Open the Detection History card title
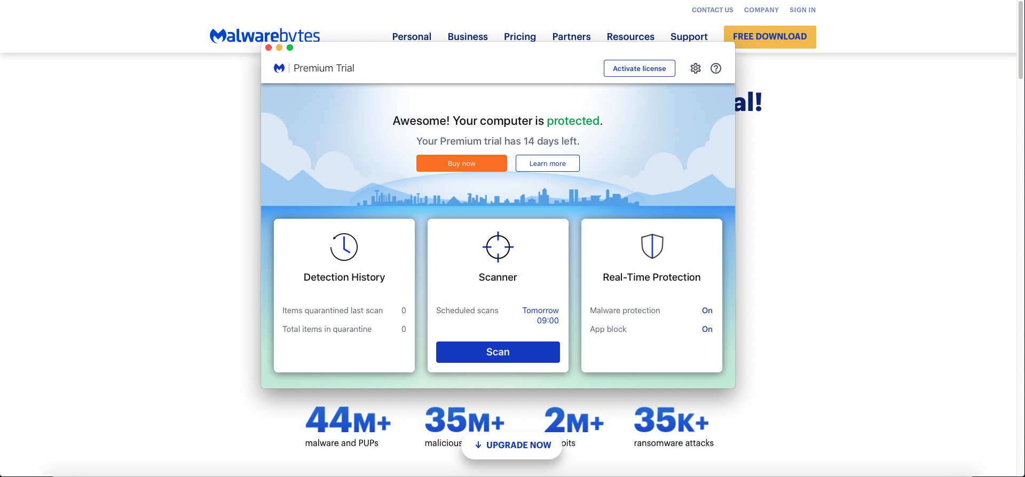Image resolution: width=1025 pixels, height=477 pixels. [344, 277]
